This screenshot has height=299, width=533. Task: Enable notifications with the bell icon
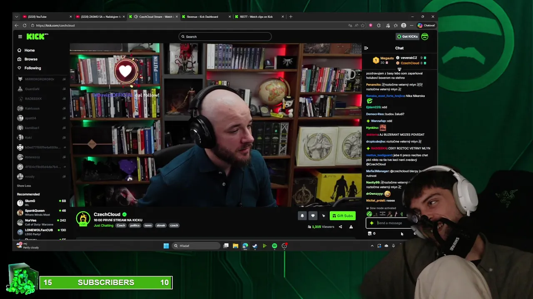click(x=302, y=216)
